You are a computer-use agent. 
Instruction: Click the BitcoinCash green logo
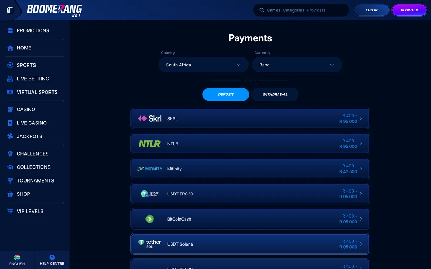point(150,219)
